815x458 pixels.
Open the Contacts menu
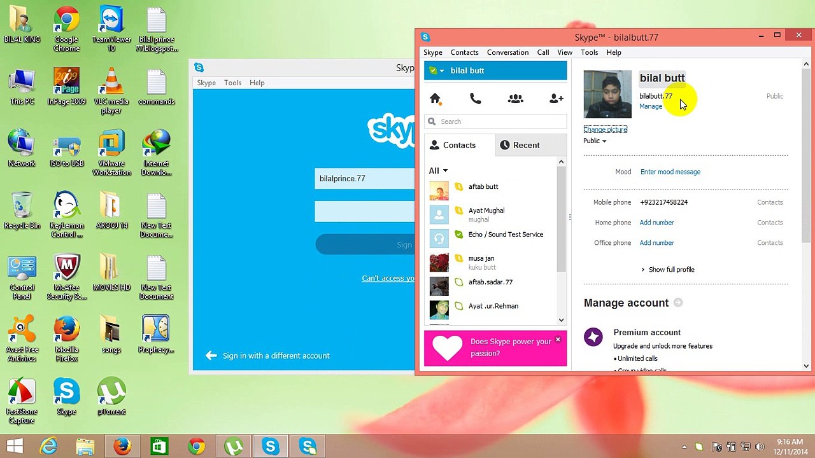[464, 52]
